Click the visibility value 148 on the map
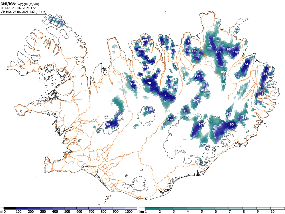 188,51
